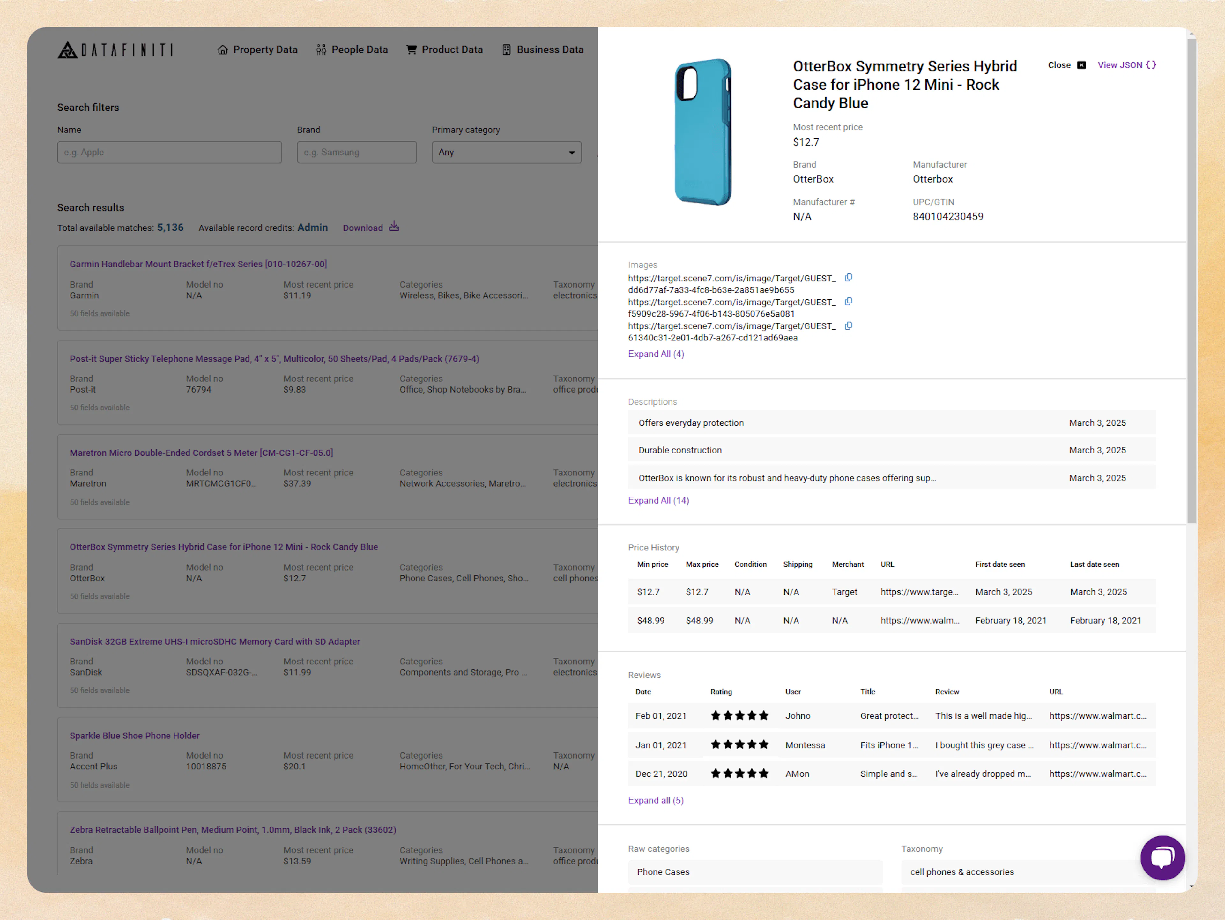The height and width of the screenshot is (920, 1225).
Task: Open the SanDisk 32GB memory card listing
Action: [x=215, y=641]
